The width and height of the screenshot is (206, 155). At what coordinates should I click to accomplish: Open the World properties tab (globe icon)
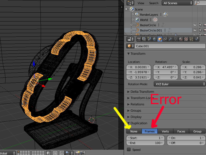[x=154, y=39]
